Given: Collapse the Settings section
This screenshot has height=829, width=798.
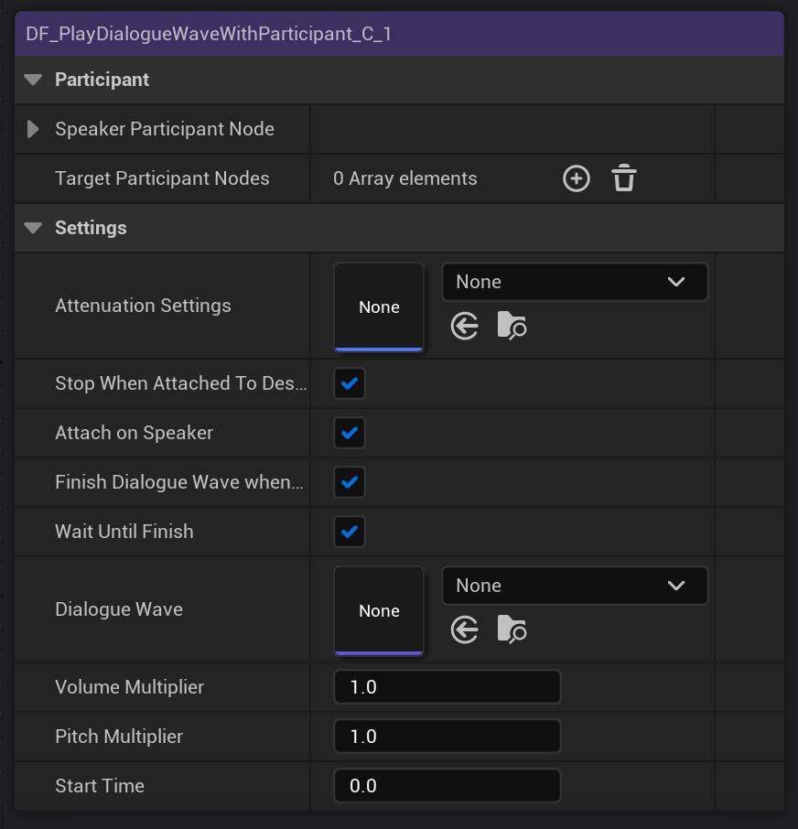Looking at the screenshot, I should tap(34, 228).
